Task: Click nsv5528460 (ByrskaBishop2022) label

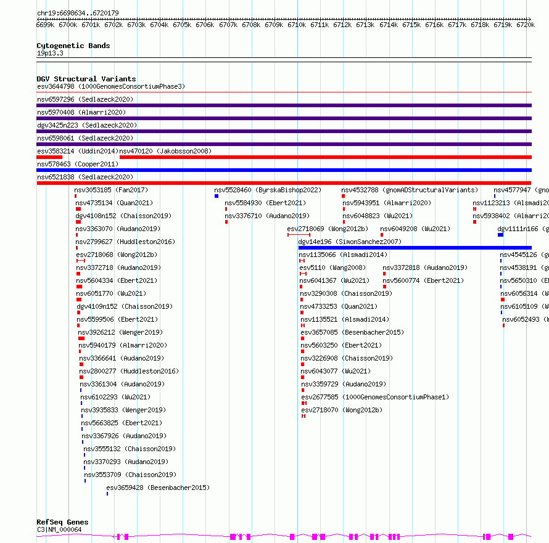Action: pyautogui.click(x=268, y=190)
